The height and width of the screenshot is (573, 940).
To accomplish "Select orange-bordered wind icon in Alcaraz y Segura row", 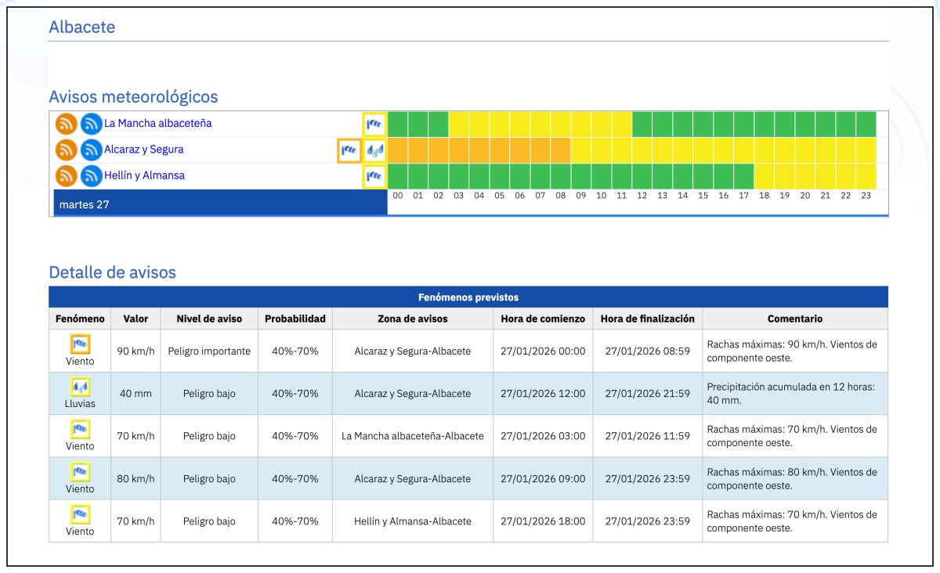I will (x=349, y=150).
